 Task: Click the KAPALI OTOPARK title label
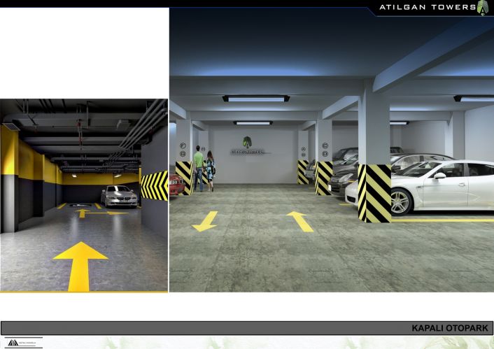point(450,328)
